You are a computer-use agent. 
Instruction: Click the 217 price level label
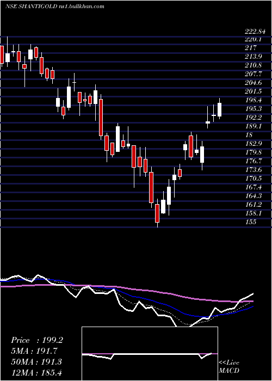tap(251, 48)
